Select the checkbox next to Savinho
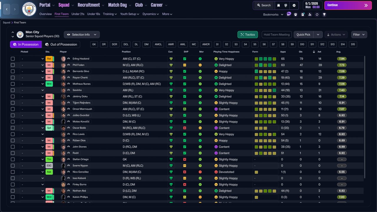Viewport: 377px width, 212px height. click(13, 90)
